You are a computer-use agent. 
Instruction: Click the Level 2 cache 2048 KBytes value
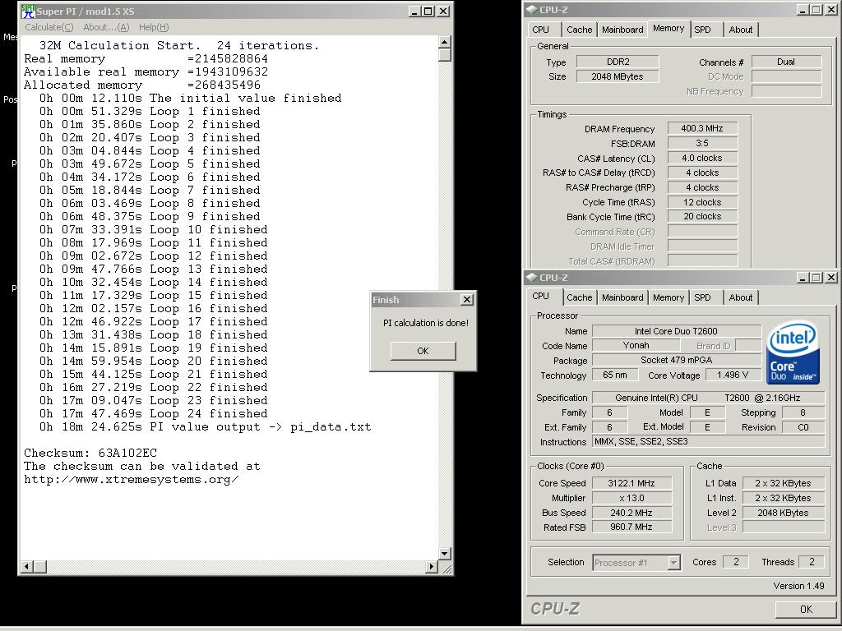(x=783, y=513)
